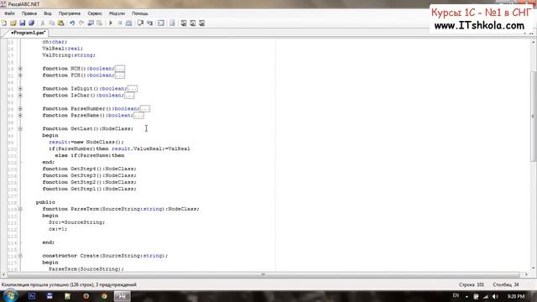Place cursor on the 'public' keyword line

(x=45, y=202)
